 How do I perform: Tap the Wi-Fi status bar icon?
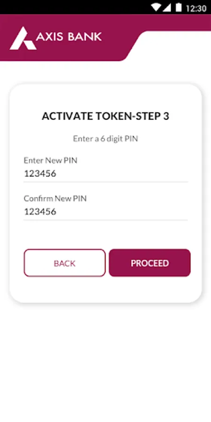coord(156,7)
